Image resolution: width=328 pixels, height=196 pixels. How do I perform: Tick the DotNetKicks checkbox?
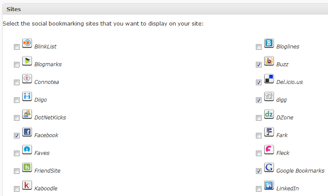17,118
